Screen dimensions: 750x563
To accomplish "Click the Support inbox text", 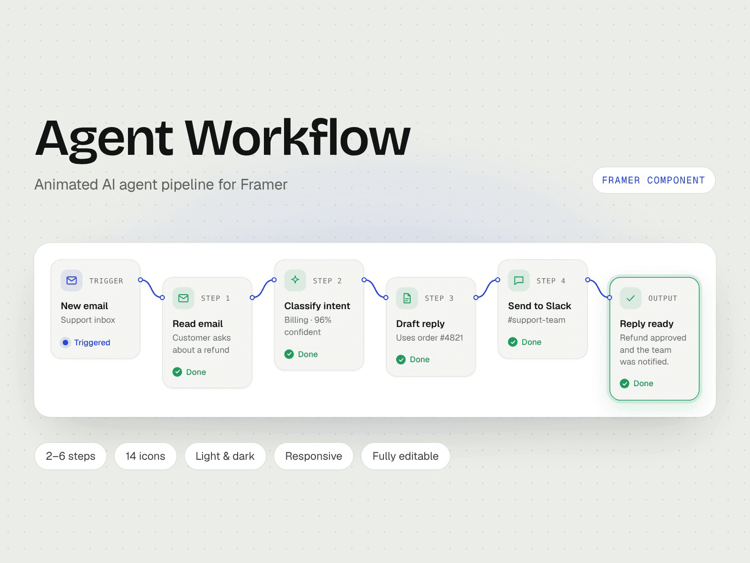I will tap(88, 320).
